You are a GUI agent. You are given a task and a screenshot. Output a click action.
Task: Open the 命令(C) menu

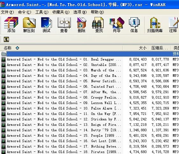[25, 12]
